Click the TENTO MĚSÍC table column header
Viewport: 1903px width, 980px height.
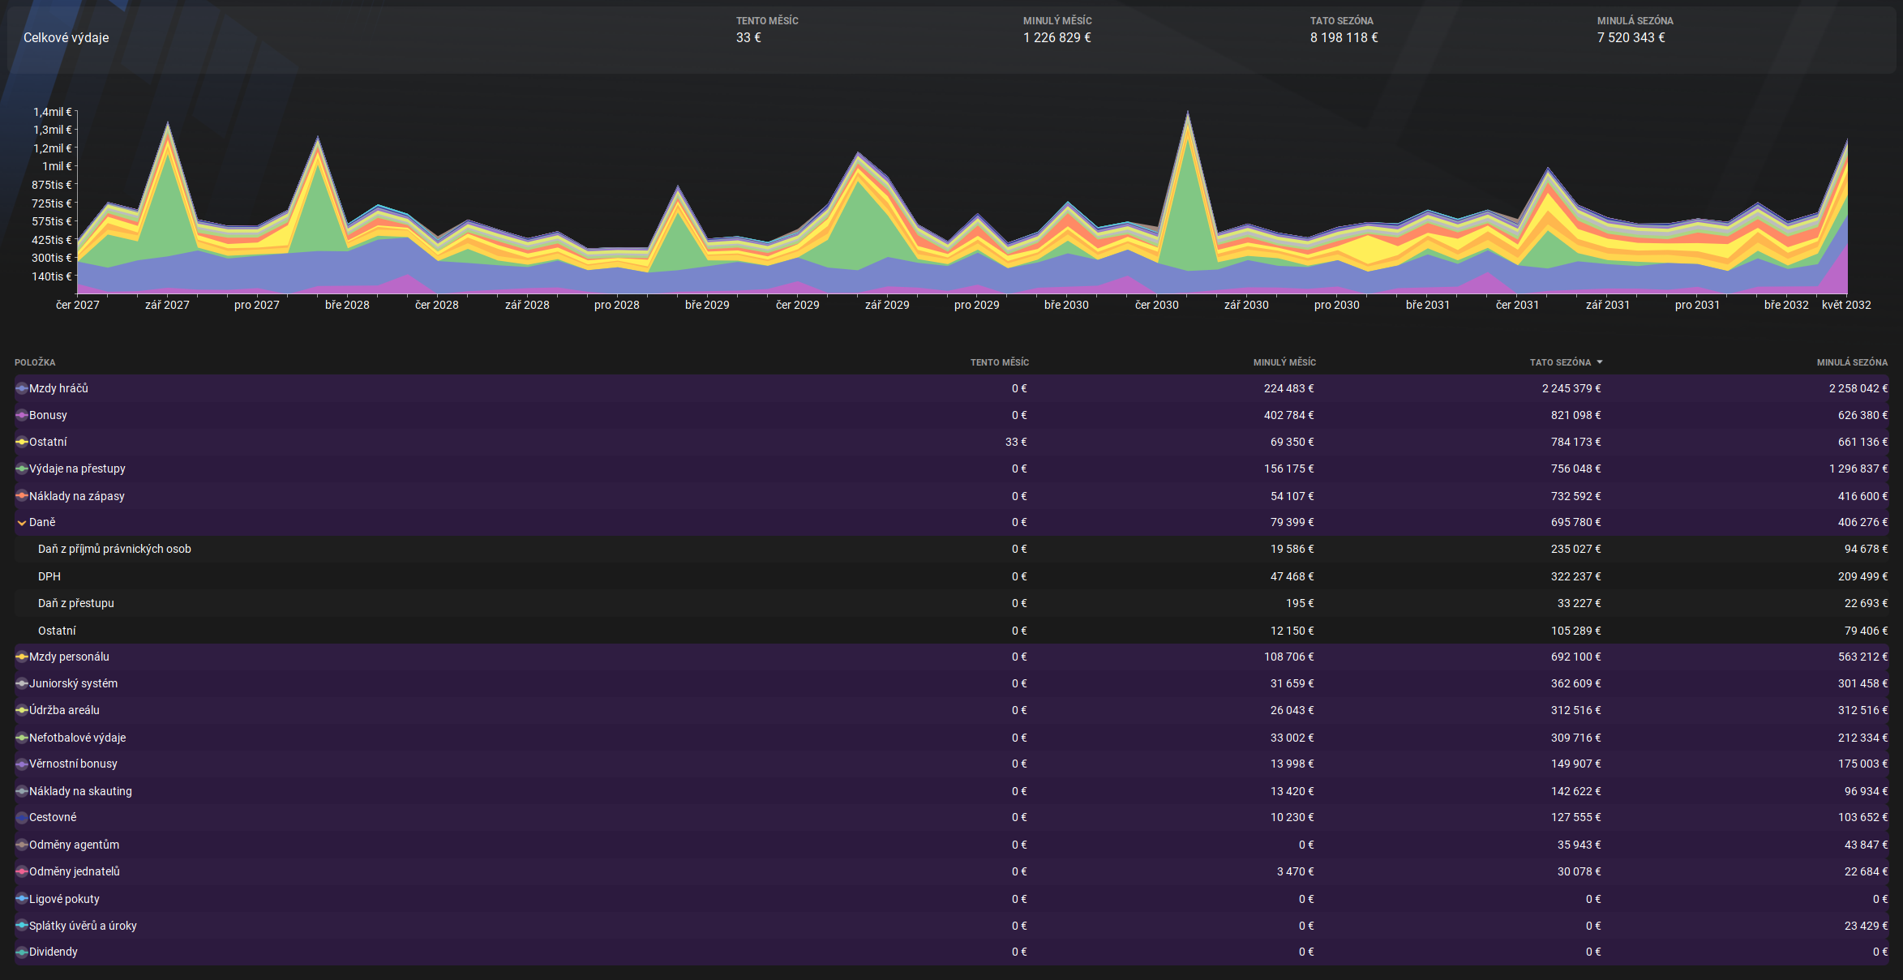tap(999, 362)
